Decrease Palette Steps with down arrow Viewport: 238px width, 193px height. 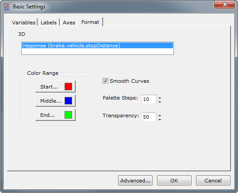[x=160, y=101]
